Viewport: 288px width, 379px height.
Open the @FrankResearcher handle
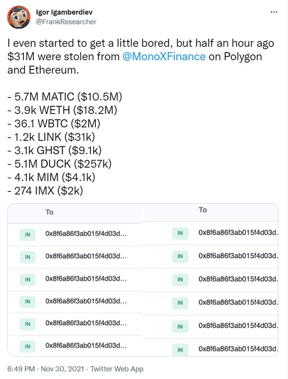point(66,22)
